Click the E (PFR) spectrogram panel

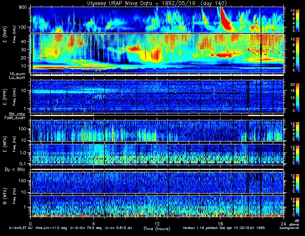[157, 96]
